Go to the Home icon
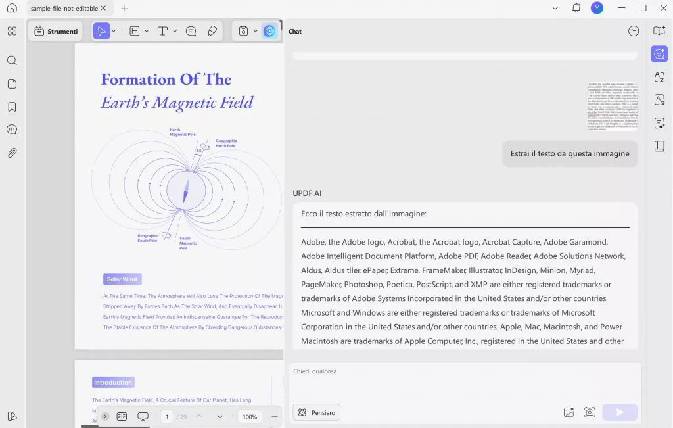This screenshot has height=428, width=673. click(12, 8)
